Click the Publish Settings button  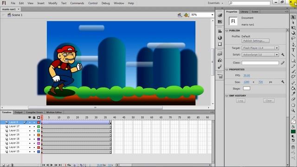[x=255, y=41]
